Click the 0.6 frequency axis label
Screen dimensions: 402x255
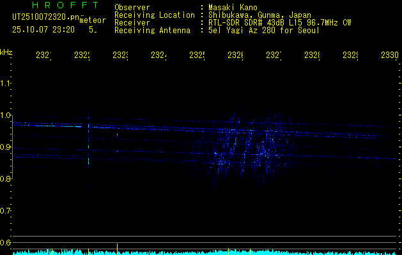pos(5,242)
